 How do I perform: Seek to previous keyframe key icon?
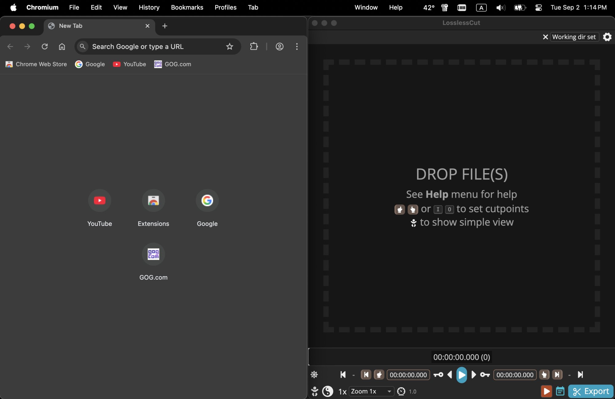pos(438,375)
